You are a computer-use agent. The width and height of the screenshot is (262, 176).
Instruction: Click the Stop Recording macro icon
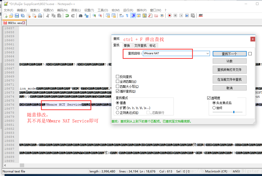(175, 16)
